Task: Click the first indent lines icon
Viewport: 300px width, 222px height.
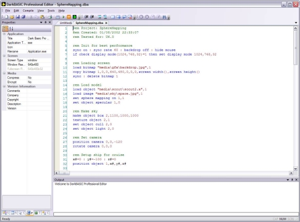Action: [87, 17]
